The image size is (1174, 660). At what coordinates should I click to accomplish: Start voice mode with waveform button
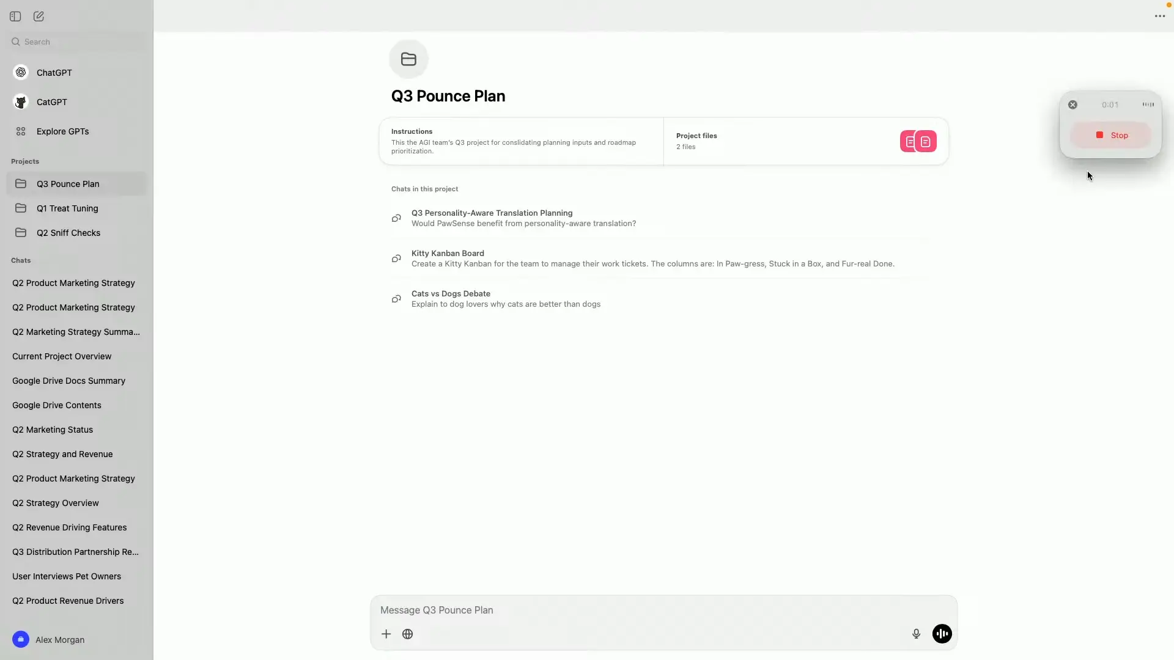click(942, 634)
